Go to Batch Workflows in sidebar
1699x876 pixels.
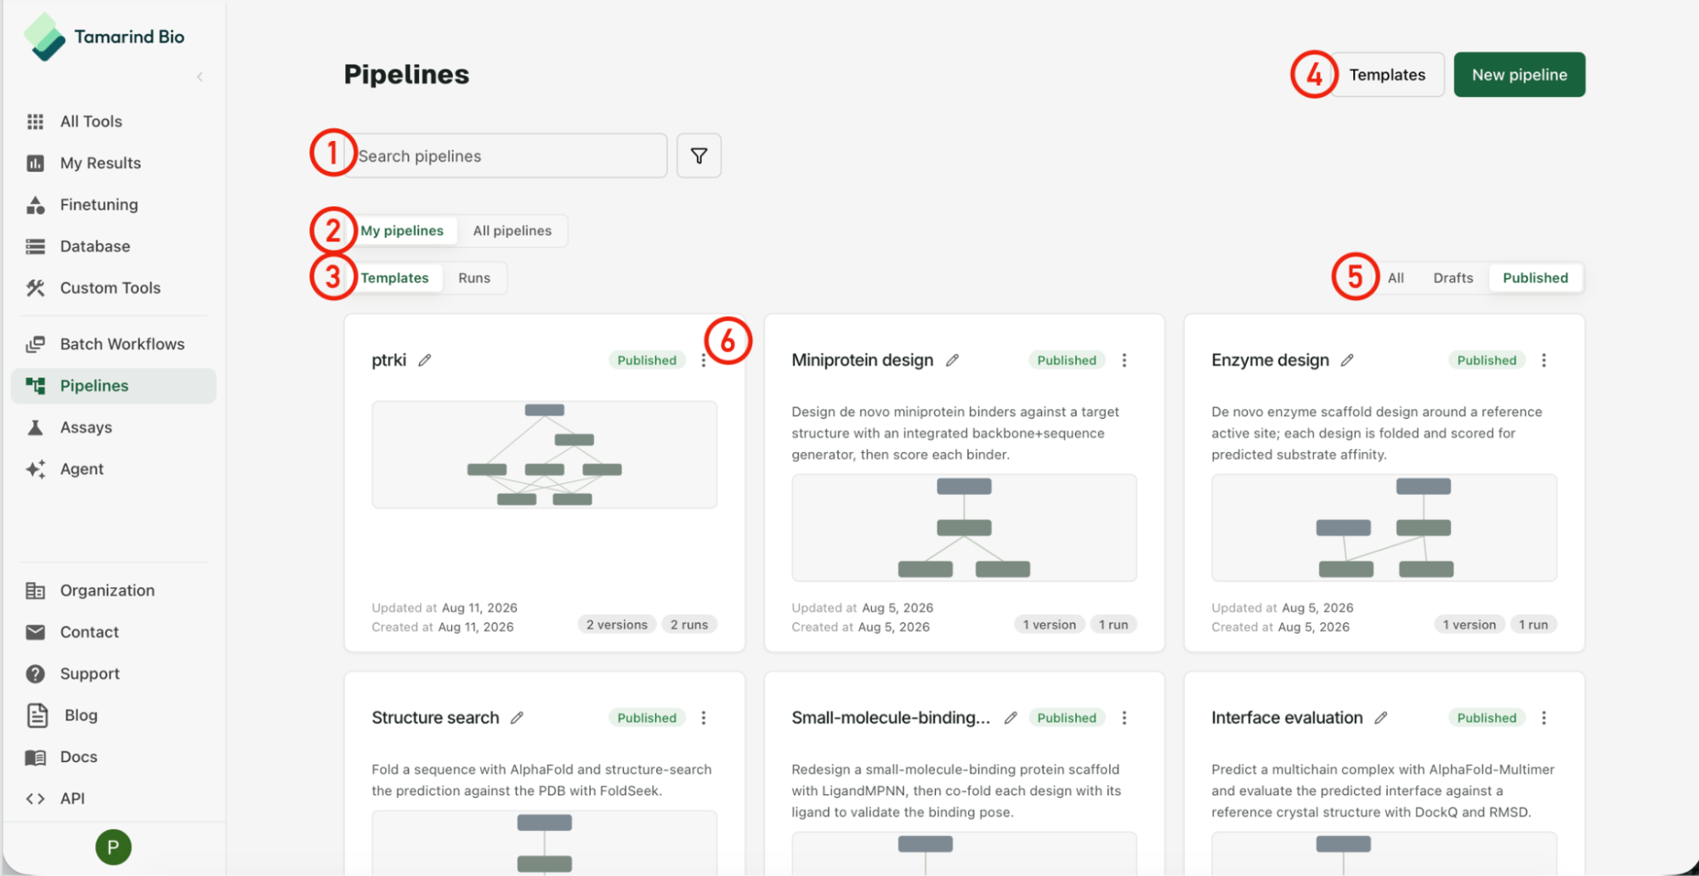click(114, 344)
